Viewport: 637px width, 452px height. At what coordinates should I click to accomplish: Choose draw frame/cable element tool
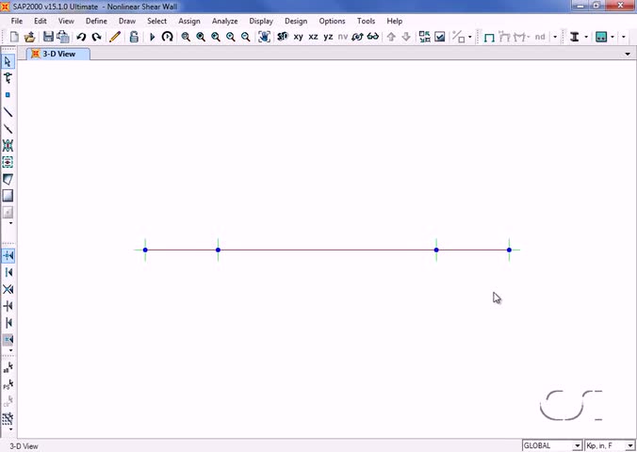(x=8, y=112)
